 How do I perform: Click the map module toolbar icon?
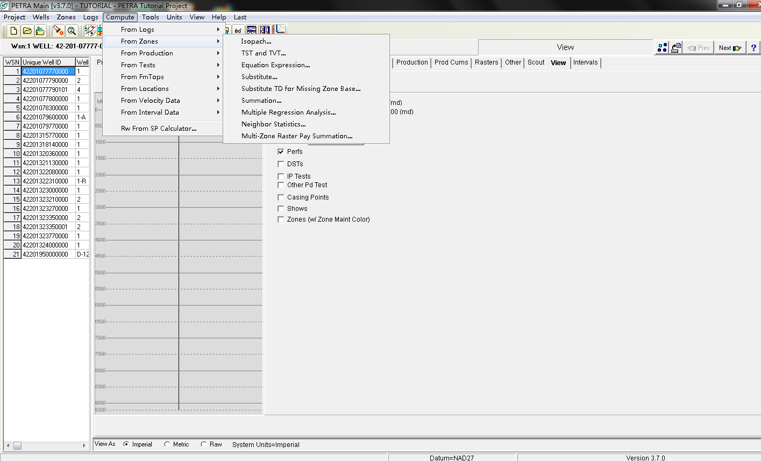90,31
